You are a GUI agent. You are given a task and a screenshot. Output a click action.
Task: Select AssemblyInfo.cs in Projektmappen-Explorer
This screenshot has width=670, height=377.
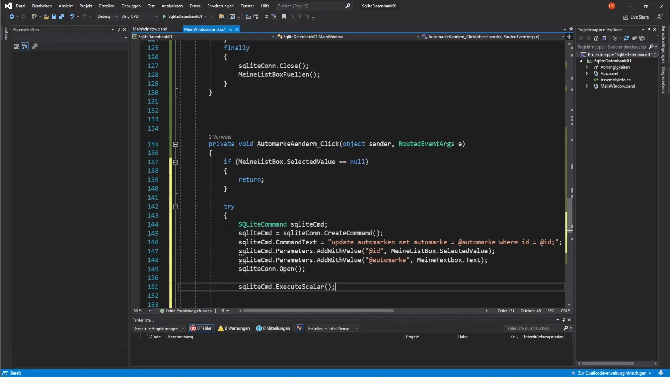pyautogui.click(x=615, y=80)
